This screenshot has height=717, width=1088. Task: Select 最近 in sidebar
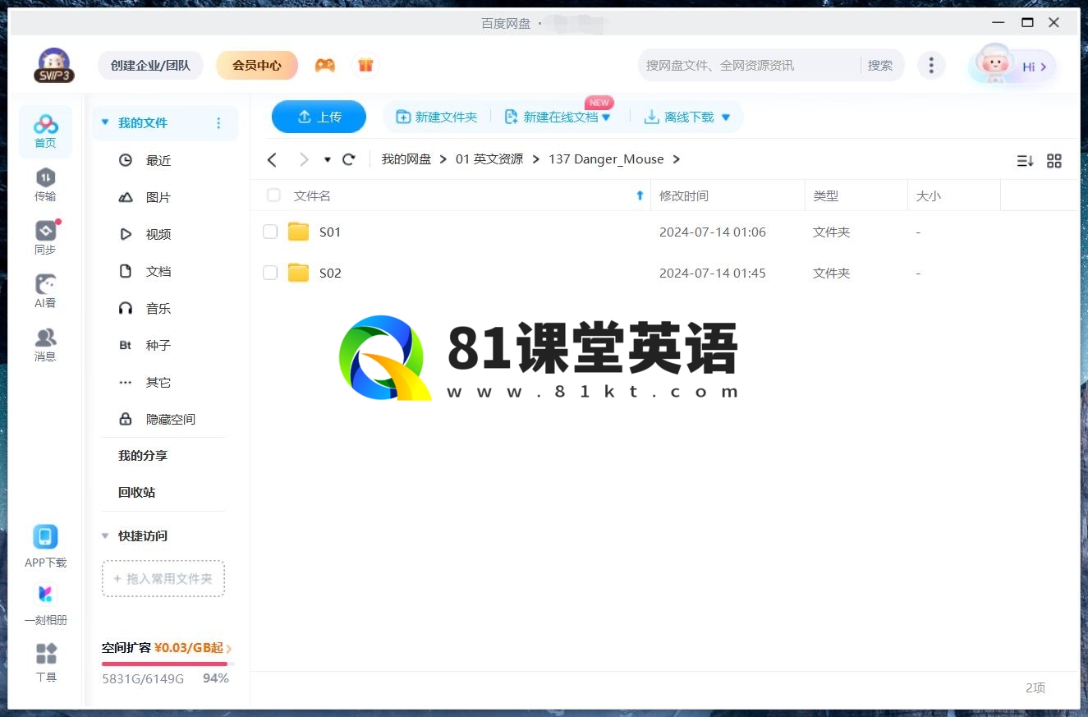[x=158, y=160]
